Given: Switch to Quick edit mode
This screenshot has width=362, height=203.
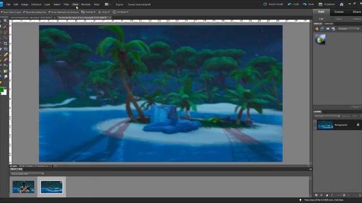Looking at the screenshot, I should pos(339,19).
